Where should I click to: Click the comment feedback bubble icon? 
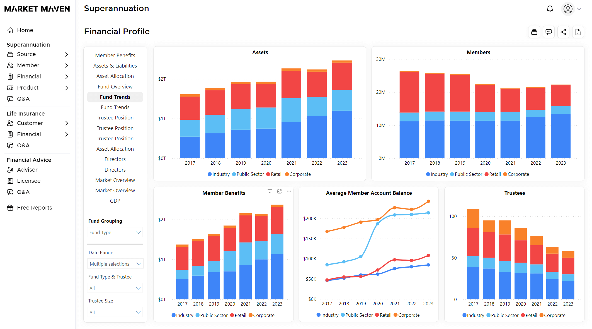click(549, 32)
